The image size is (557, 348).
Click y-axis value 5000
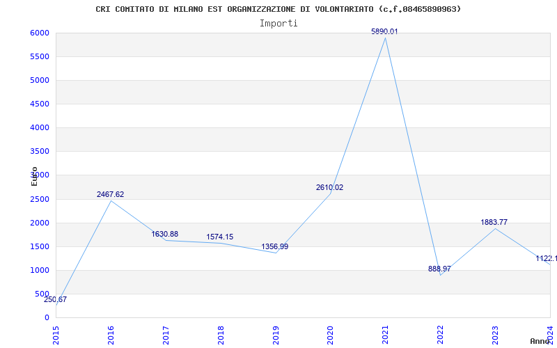40,80
